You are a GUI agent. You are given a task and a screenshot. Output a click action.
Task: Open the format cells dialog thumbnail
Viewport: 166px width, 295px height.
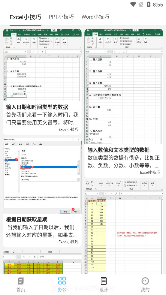[x=42, y=176]
